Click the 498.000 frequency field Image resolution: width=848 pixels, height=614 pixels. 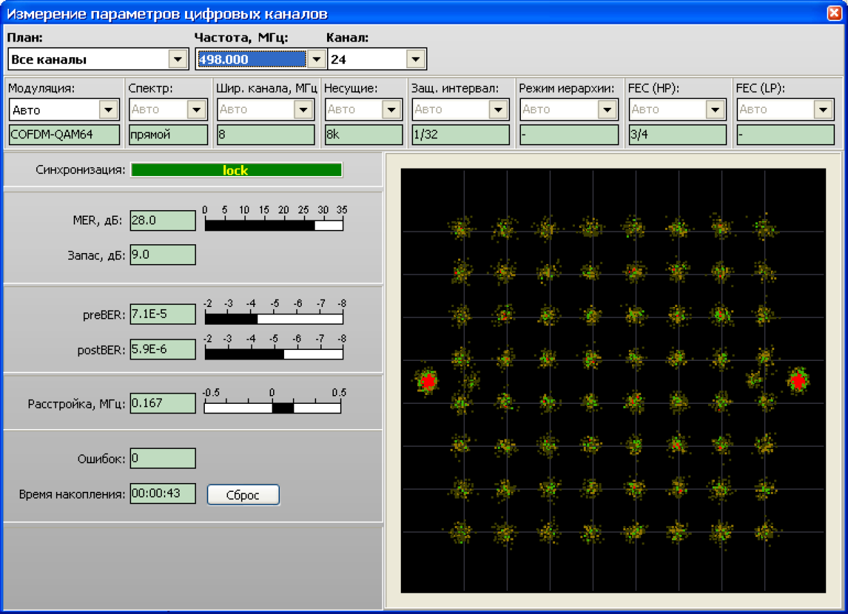click(251, 59)
